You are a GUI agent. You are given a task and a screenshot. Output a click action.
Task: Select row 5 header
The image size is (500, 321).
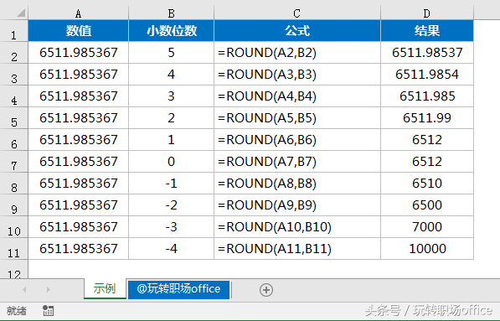pos(14,118)
